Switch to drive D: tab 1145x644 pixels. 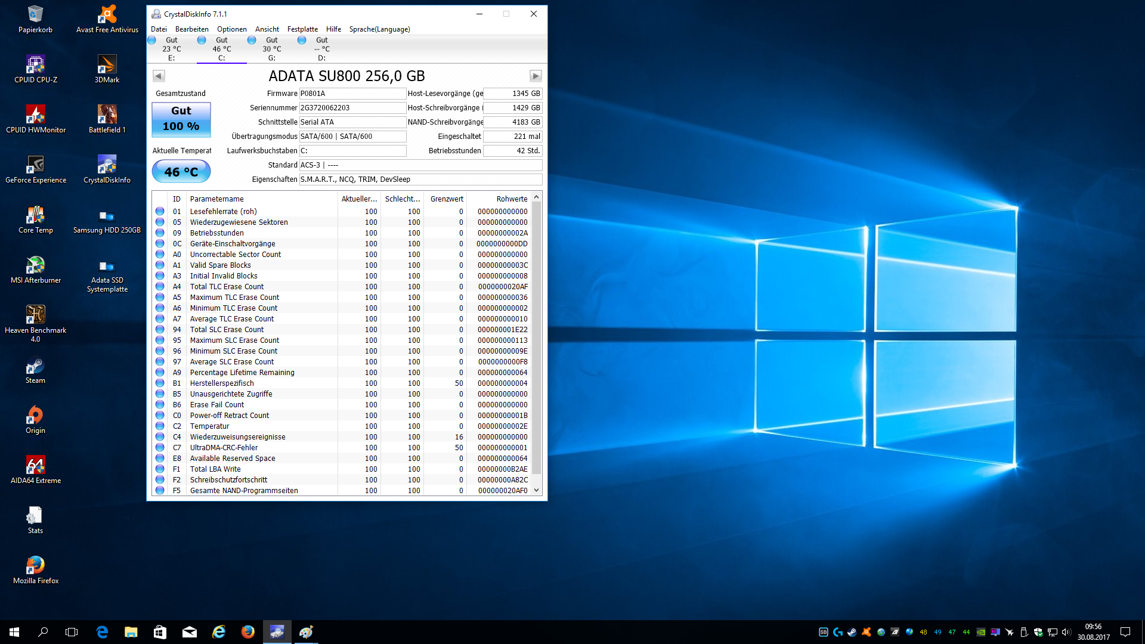[321, 49]
